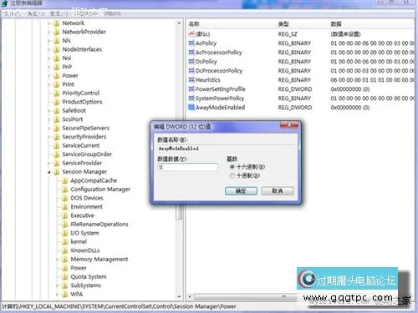Click the 数值名称 AwayModeEnabled name field
The width and height of the screenshot is (418, 313).
[226, 149]
